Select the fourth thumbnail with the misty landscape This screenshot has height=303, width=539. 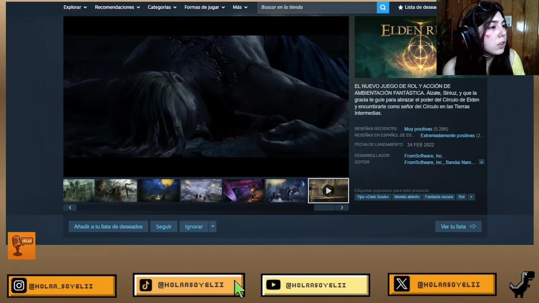pyautogui.click(x=201, y=191)
